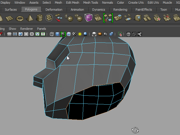Image resolution: width=180 pixels, height=135 pixels.
Task: Enable use all lights yellow sphere
Action: point(80,34)
